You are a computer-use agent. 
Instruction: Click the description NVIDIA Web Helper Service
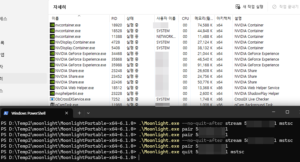[x=257, y=88]
